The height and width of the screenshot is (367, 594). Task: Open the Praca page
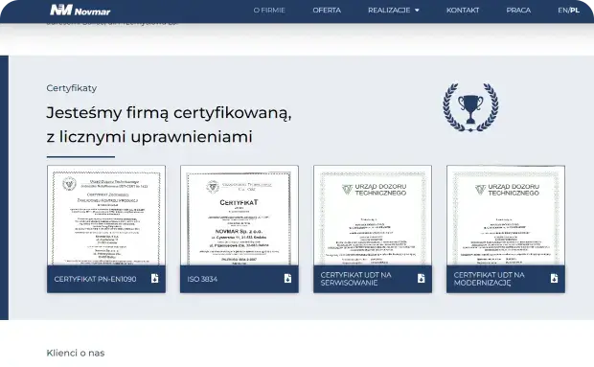coord(518,11)
